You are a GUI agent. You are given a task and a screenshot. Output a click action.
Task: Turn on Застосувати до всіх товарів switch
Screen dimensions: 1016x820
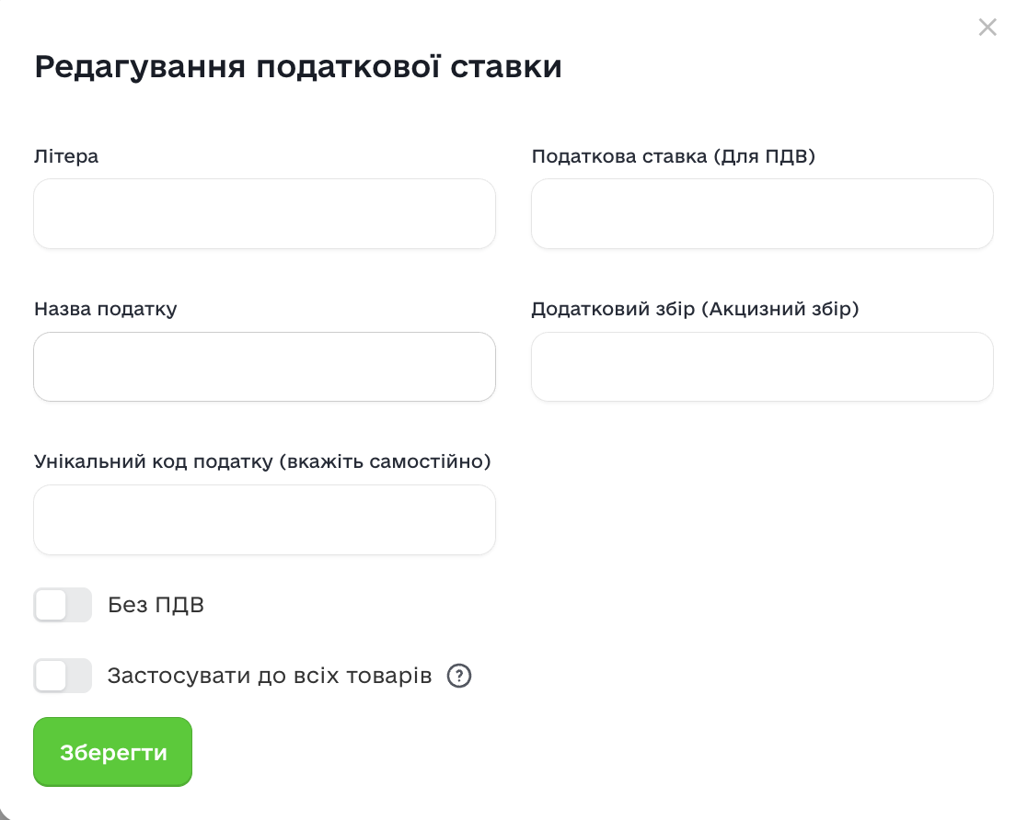(63, 676)
